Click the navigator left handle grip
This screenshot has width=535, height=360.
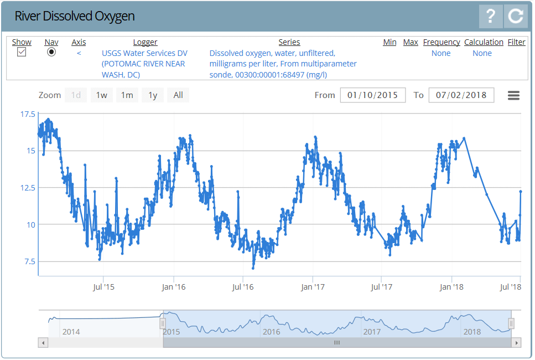pyautogui.click(x=163, y=323)
